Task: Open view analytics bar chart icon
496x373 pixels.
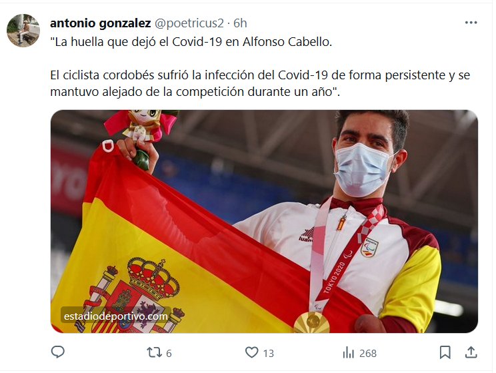Action: point(348,353)
